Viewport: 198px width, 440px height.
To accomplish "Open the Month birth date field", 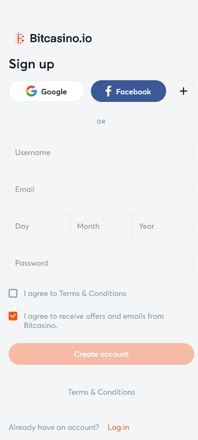I will pyautogui.click(x=101, y=226).
